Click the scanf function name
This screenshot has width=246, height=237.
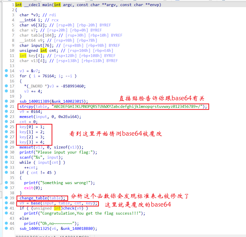click(x=25, y=157)
